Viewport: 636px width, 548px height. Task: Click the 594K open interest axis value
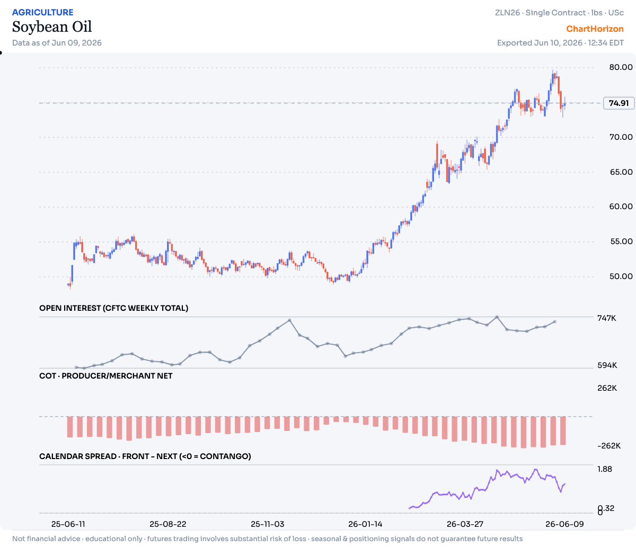pos(607,365)
